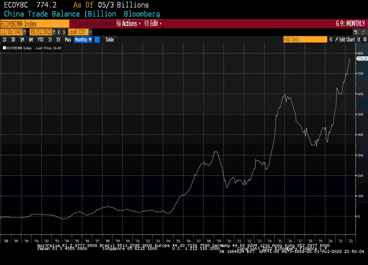This screenshot has width=368, height=265.
Task: Open chart settings gear icon
Action: [x=364, y=39]
